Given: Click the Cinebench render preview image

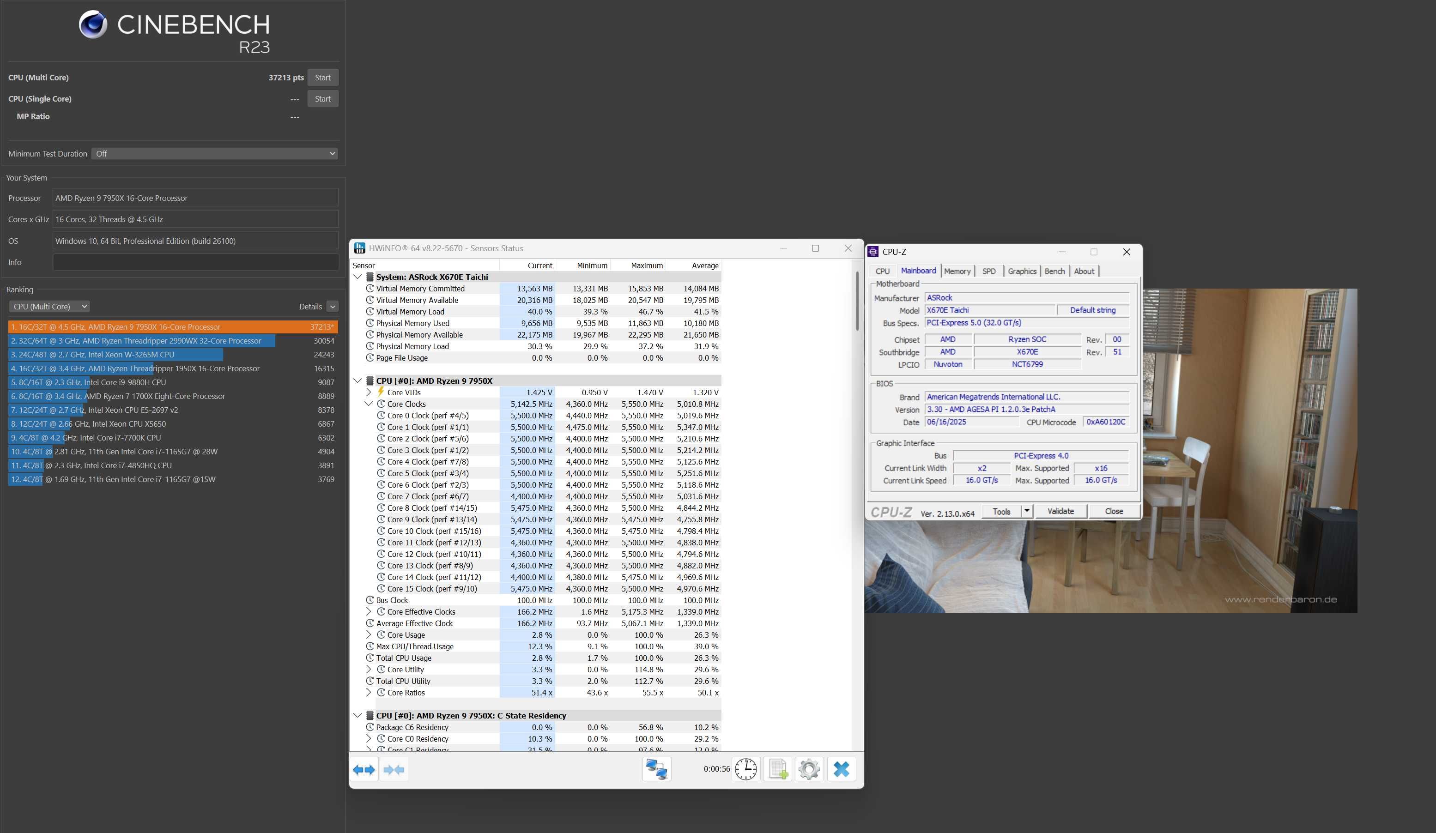Looking at the screenshot, I should click(x=1111, y=451).
